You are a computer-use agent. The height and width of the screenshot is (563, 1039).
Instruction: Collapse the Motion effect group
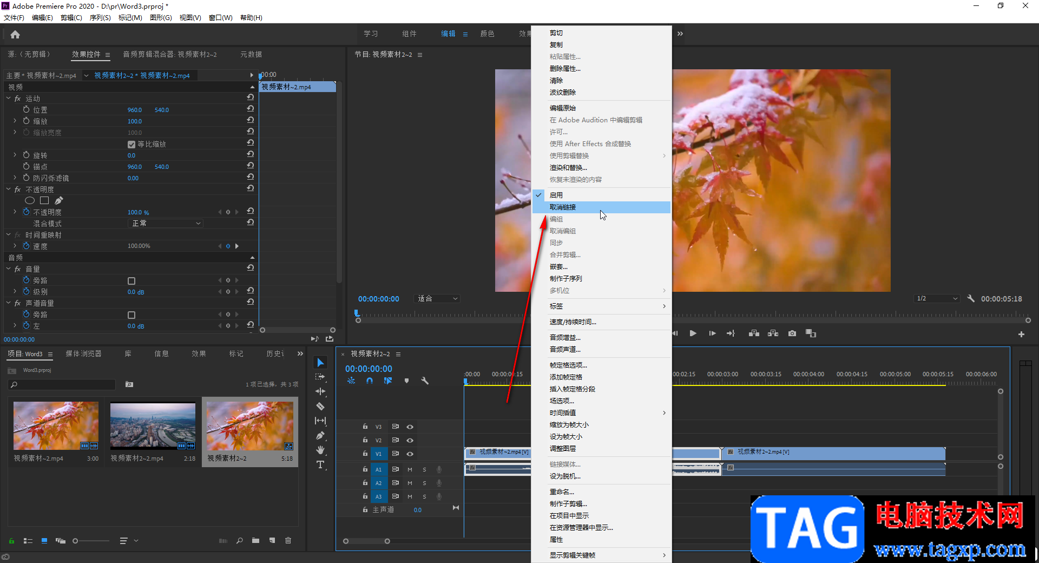pyautogui.click(x=8, y=99)
